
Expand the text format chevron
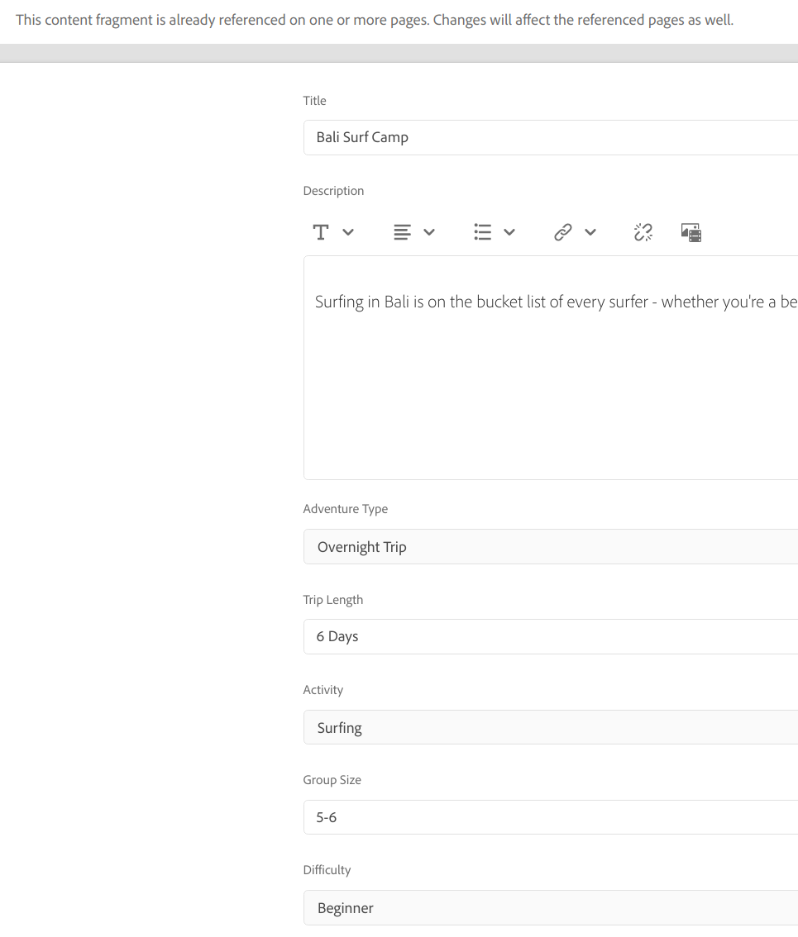pyautogui.click(x=348, y=232)
